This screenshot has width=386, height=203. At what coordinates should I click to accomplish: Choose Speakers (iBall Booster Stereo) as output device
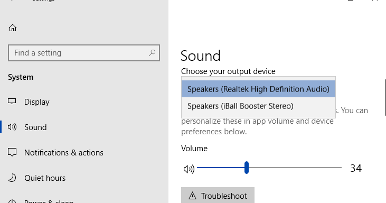(258, 106)
